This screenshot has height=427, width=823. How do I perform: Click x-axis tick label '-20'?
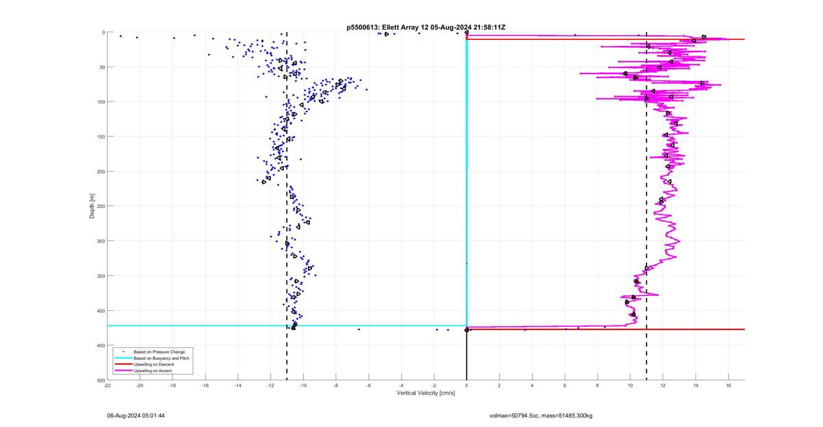click(x=140, y=385)
